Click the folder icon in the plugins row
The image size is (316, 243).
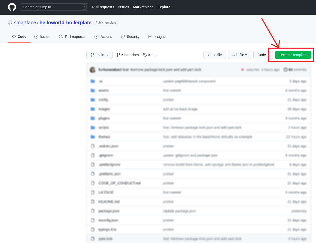(x=93, y=118)
